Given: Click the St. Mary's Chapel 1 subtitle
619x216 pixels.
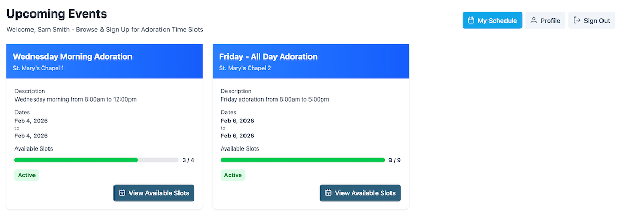Looking at the screenshot, I should [x=39, y=68].
